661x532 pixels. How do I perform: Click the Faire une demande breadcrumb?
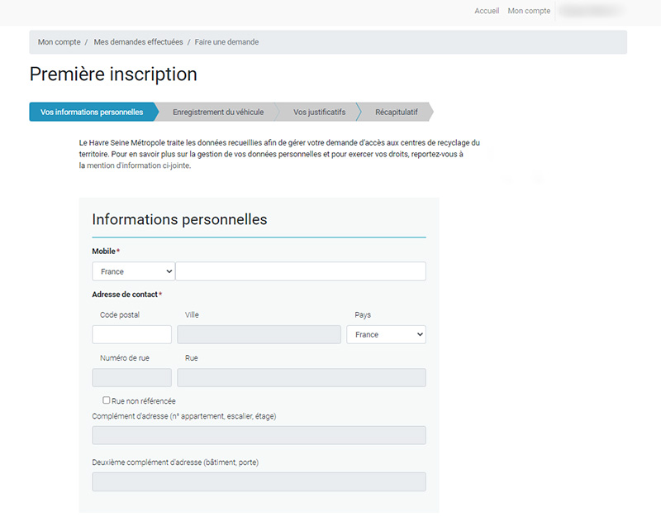point(226,42)
